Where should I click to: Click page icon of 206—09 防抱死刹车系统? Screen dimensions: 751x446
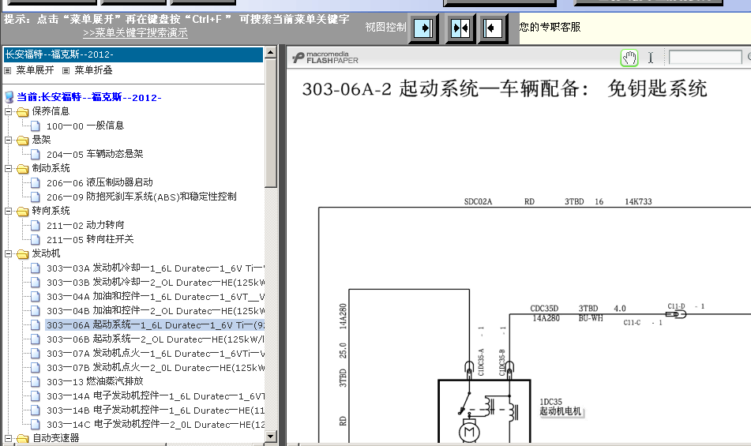(36, 197)
